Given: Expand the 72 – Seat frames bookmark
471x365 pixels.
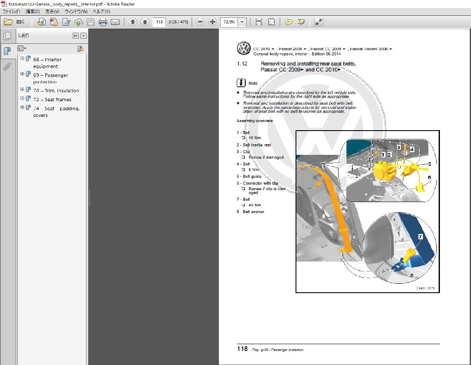Looking at the screenshot, I should click(x=22, y=98).
